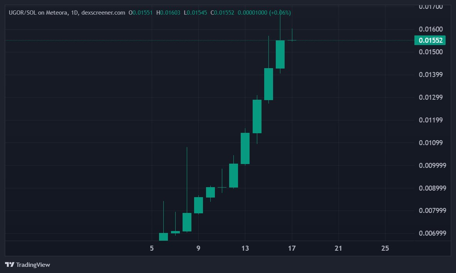Click the TradingView wordmark text link

pos(32,265)
